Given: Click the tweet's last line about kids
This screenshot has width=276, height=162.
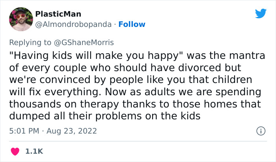Looking at the screenshot, I should coord(105,117).
